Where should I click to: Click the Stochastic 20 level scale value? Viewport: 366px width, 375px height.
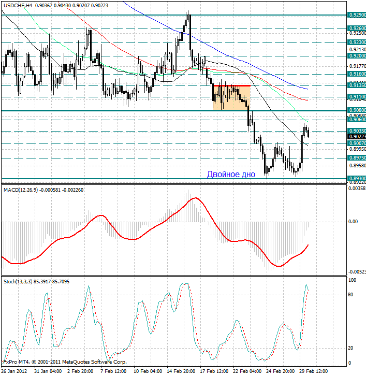pos(350,348)
